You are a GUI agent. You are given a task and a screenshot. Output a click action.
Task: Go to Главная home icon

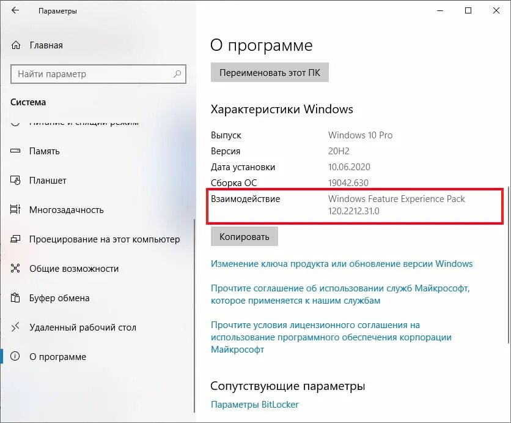[x=16, y=45]
